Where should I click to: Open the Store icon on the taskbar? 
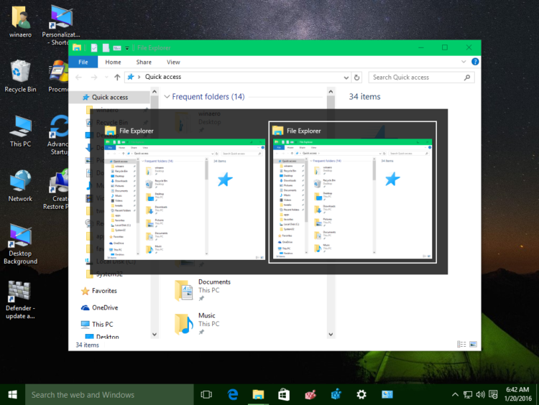[x=283, y=394]
